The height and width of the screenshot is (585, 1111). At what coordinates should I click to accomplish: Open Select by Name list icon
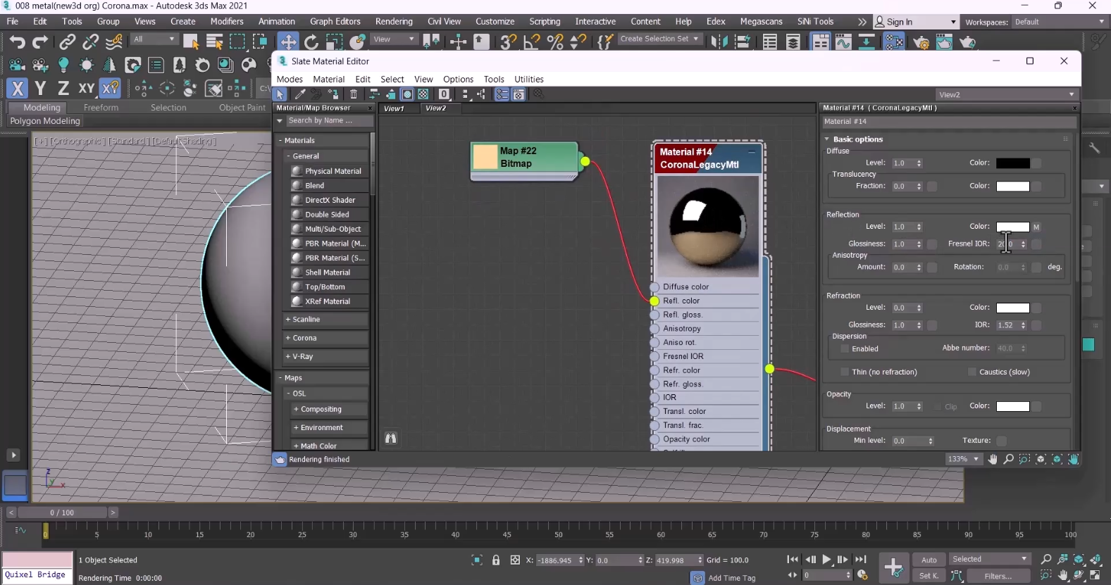(214, 42)
